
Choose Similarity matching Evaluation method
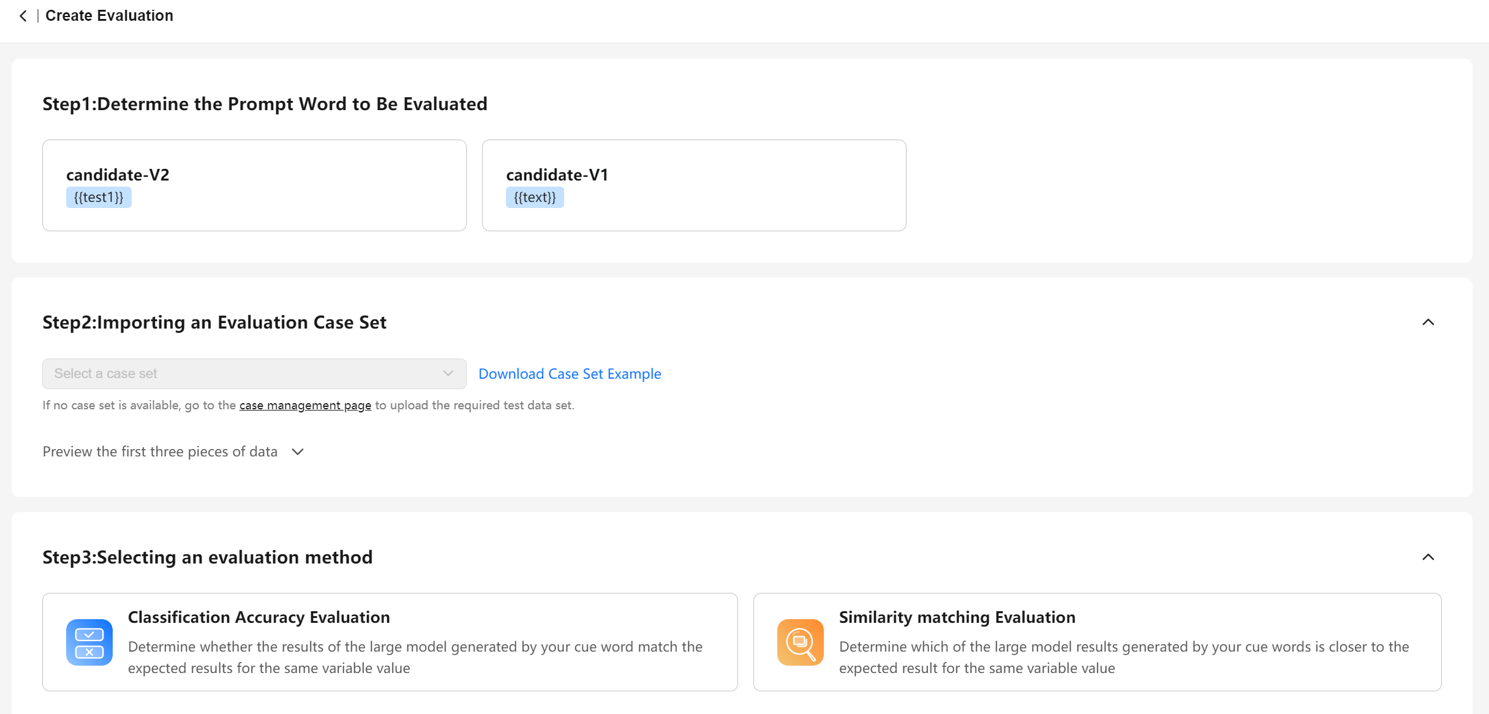point(1096,642)
